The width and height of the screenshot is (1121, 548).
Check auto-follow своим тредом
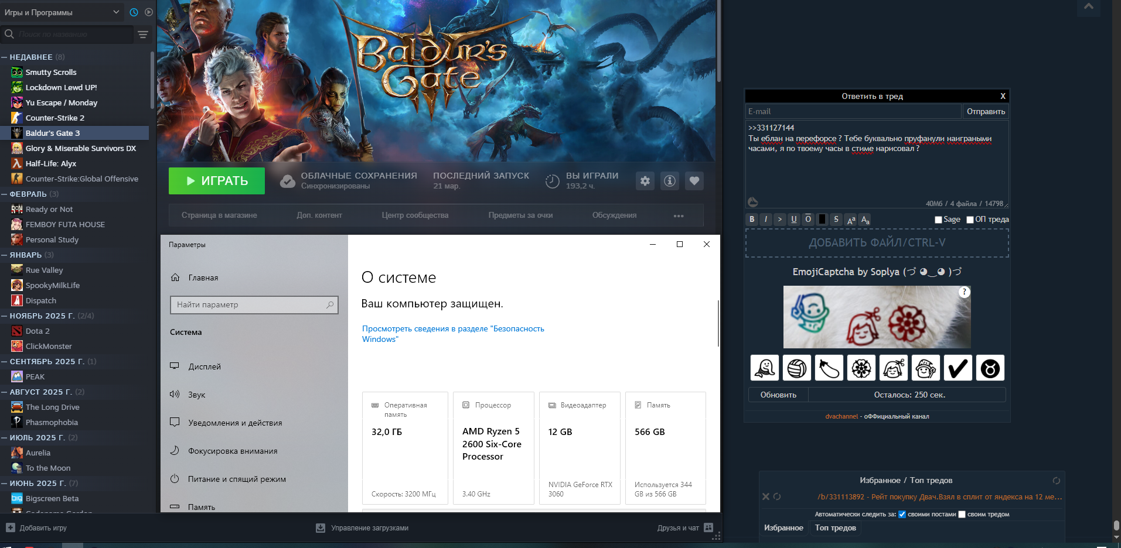(962, 515)
